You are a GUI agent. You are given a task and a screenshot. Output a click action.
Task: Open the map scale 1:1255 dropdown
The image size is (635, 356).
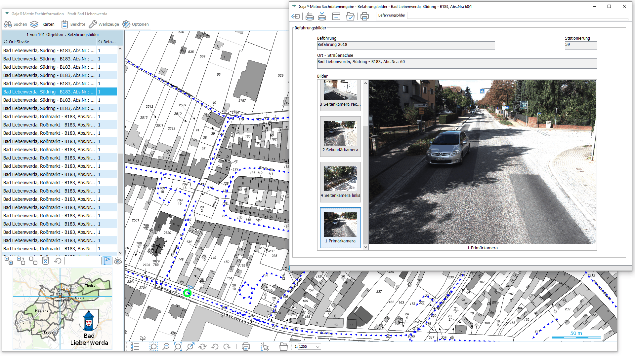pos(317,347)
